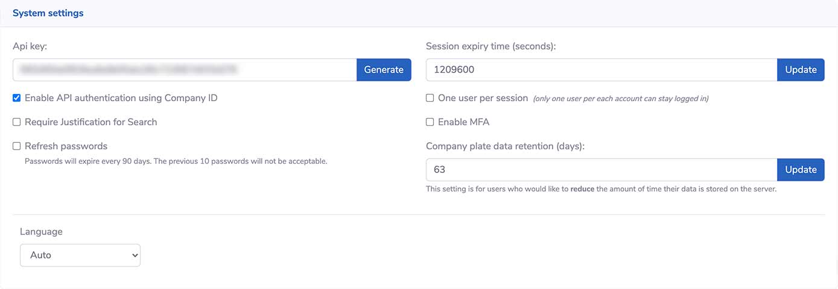Click the "Api key:" field label
The width and height of the screenshot is (838, 289).
(x=34, y=46)
